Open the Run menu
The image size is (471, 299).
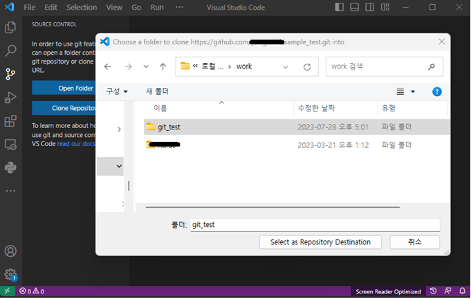click(157, 7)
